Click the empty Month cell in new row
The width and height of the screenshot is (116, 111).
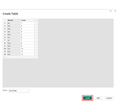(x=14, y=57)
